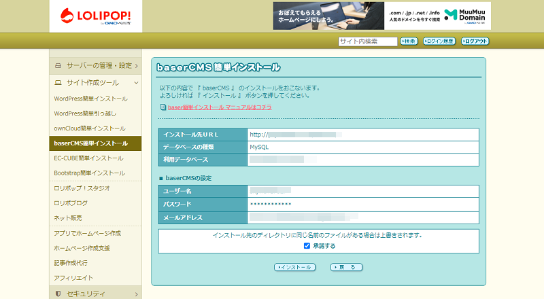This screenshot has height=299, width=544.
Task: Select ownCloud簡単インストール in the sidebar
Action: [90, 128]
